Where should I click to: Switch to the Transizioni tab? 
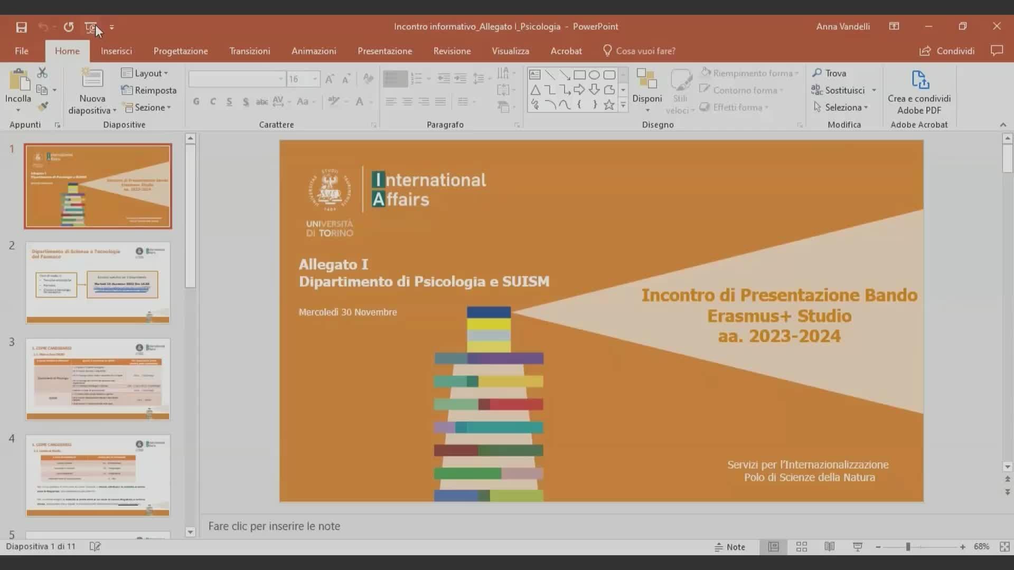tap(250, 51)
